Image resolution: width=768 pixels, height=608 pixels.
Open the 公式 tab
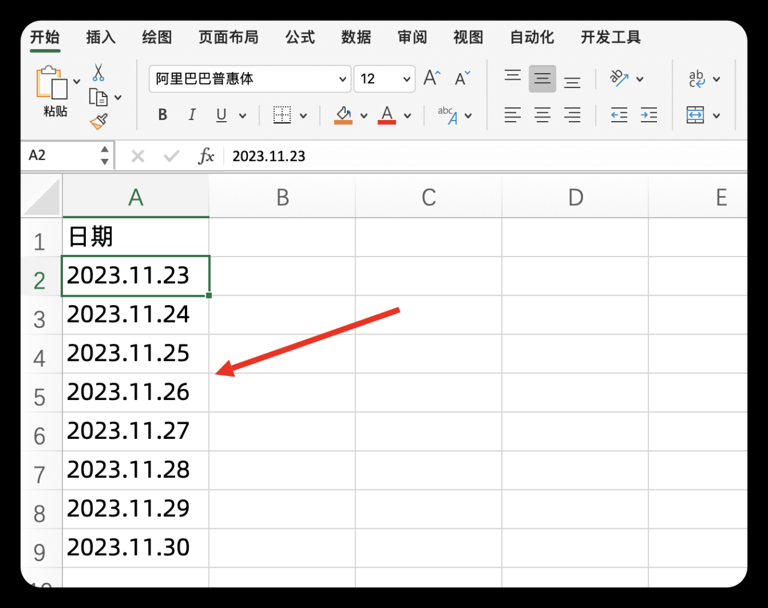coord(300,37)
